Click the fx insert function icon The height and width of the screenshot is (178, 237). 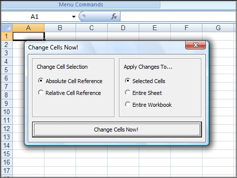(114, 16)
